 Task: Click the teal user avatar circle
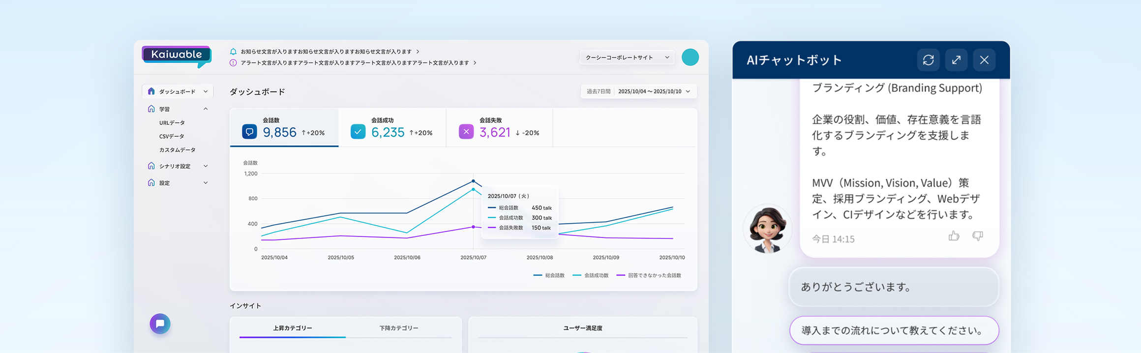[690, 58]
